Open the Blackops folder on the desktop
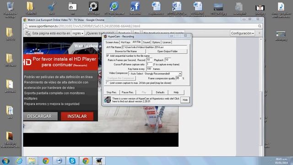This screenshot has height=165, width=293. click(x=10, y=139)
